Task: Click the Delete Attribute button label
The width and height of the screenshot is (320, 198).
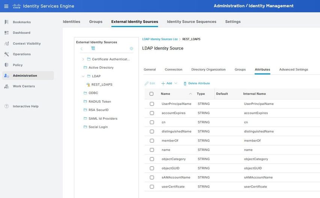Action: point(199,83)
